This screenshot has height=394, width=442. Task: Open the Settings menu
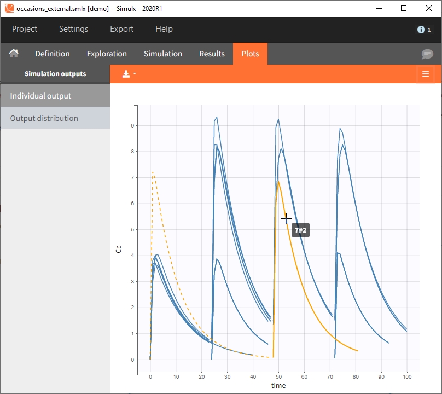(x=73, y=29)
